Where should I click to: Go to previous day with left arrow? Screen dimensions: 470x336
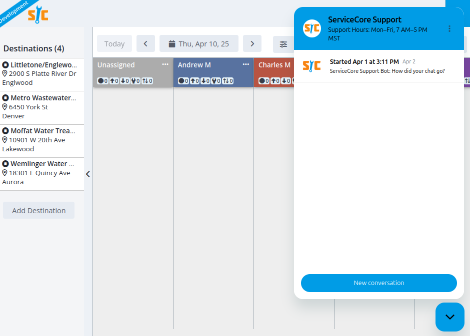point(145,43)
